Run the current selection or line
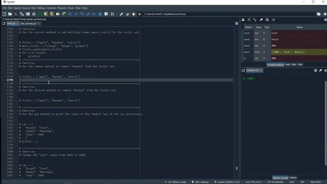This screenshot has height=184, width=327. pos(58,14)
